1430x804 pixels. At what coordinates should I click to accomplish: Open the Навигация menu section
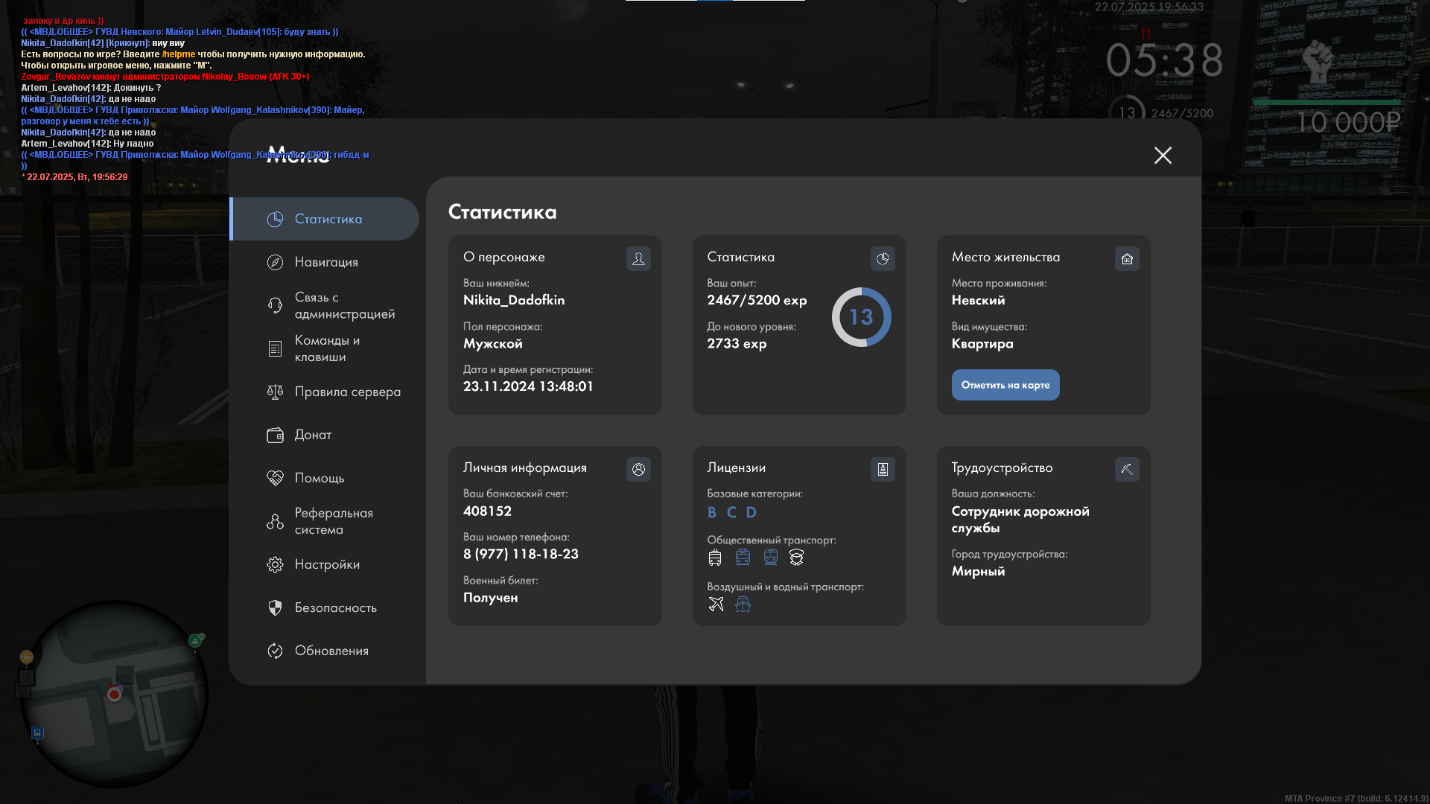click(x=326, y=262)
